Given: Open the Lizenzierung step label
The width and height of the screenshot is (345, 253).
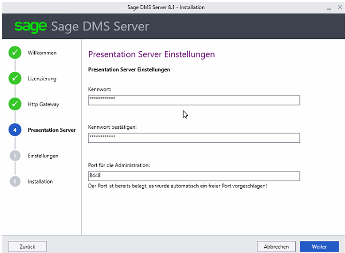Looking at the screenshot, I should (42, 79).
